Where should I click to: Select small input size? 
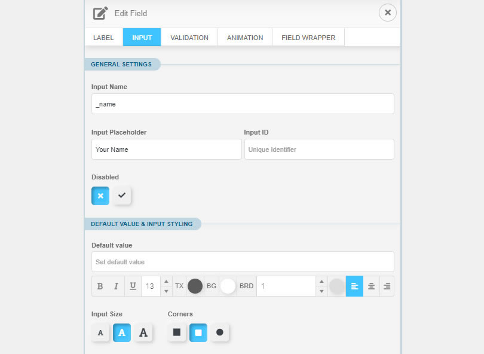(100, 332)
